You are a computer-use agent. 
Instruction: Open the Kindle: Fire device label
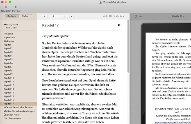(178, 16)
